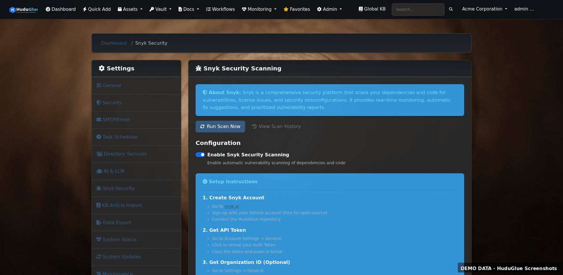Click Snyk Security text in breadcrumb
The height and width of the screenshot is (275, 563).
pos(151,43)
